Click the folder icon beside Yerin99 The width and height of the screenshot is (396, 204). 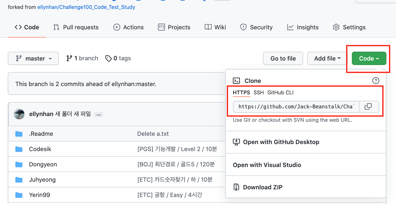click(19, 195)
